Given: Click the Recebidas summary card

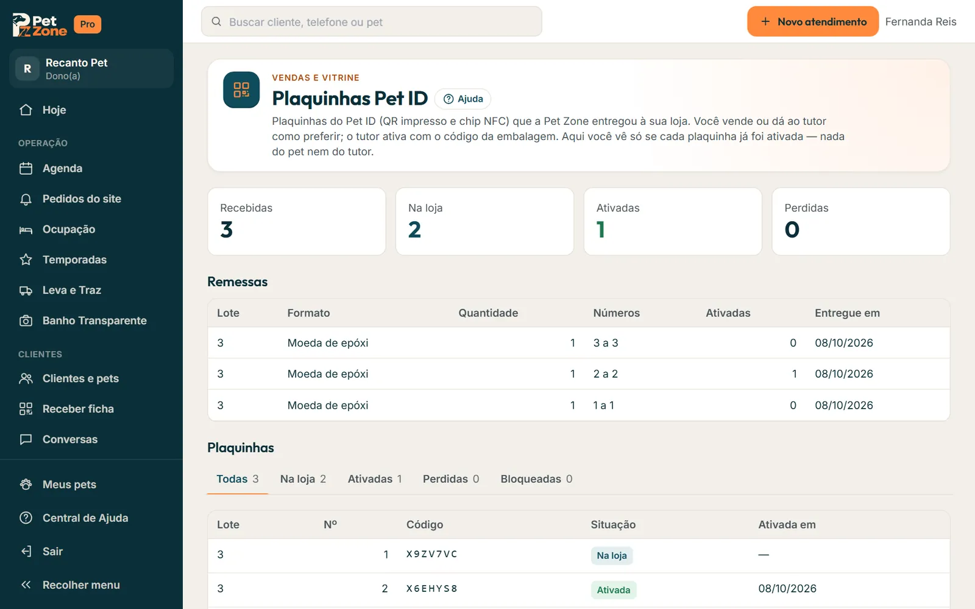Looking at the screenshot, I should tap(297, 221).
